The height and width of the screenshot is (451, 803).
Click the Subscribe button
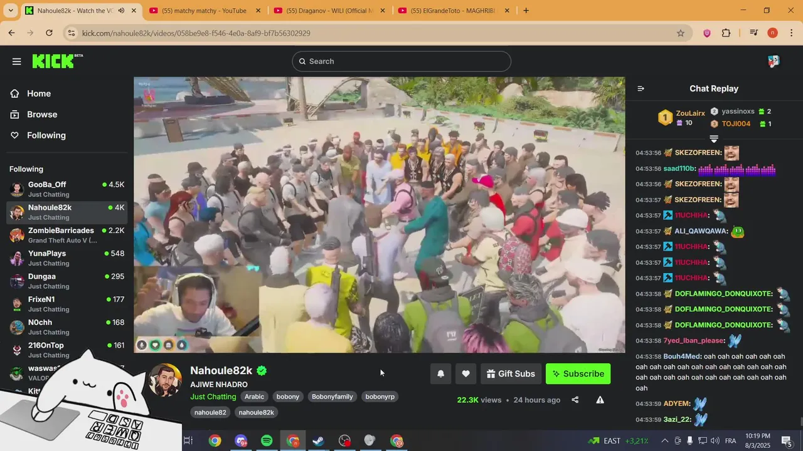[x=578, y=374]
